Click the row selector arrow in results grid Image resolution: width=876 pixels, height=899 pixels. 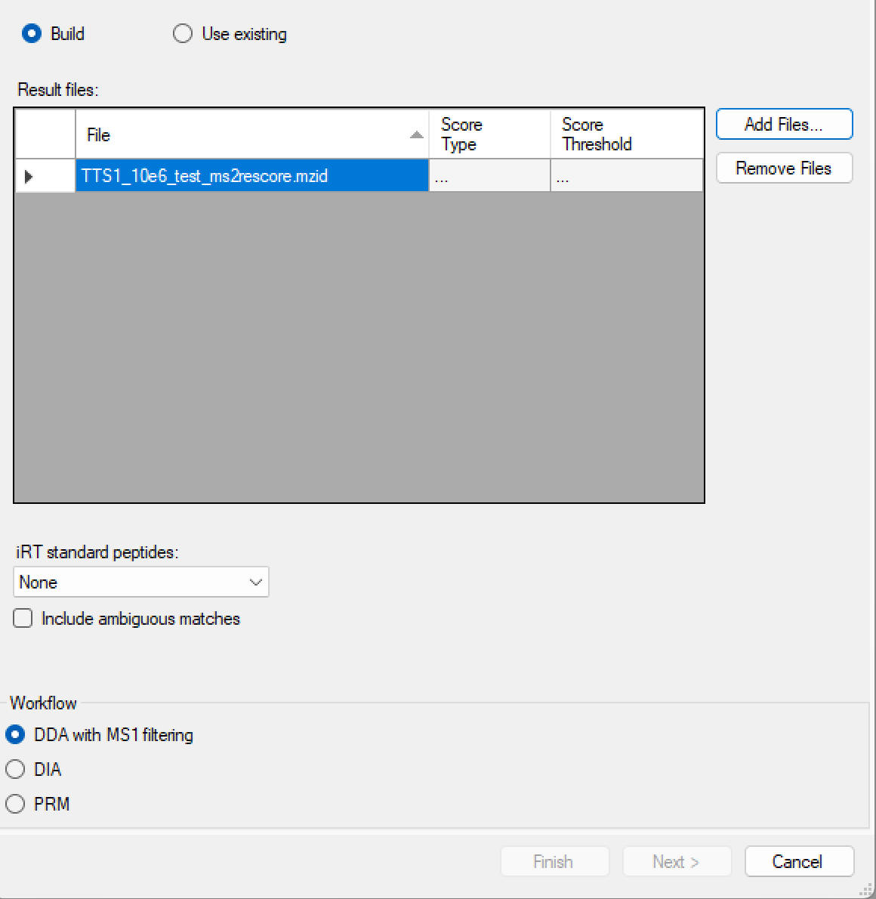29,177
